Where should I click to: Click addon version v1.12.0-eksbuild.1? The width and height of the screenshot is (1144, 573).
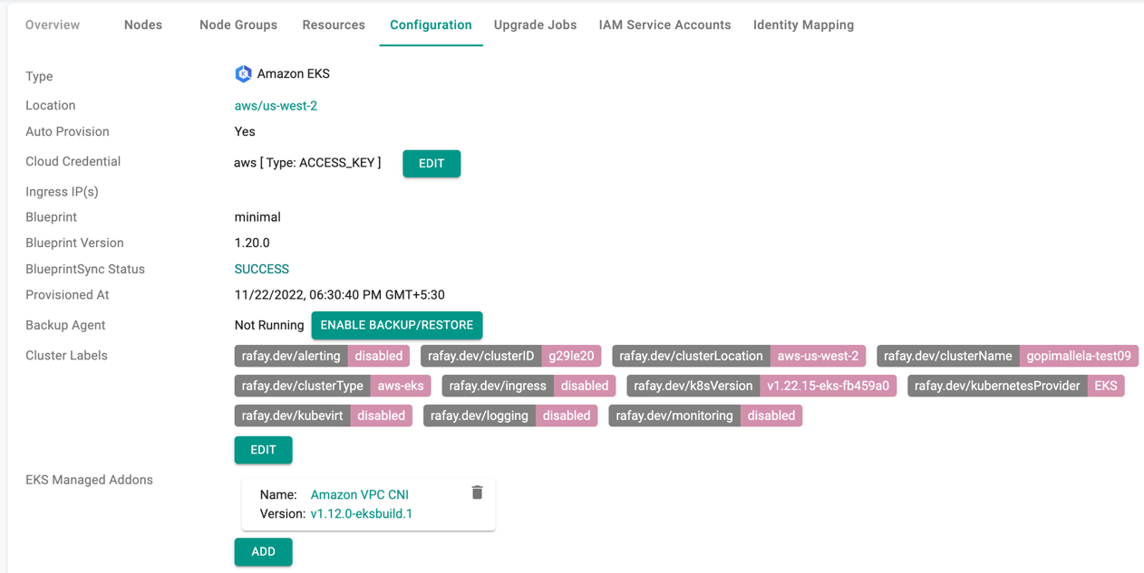(361, 513)
